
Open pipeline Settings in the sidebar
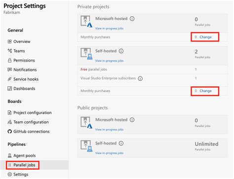click(21, 174)
